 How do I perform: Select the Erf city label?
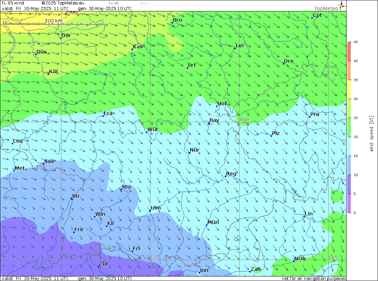192,65
